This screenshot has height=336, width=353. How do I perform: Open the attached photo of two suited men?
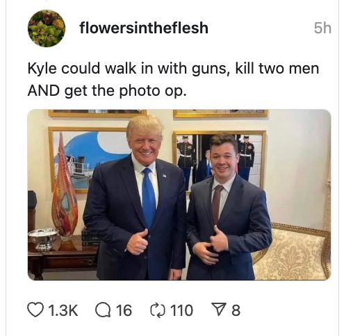pyautogui.click(x=179, y=194)
